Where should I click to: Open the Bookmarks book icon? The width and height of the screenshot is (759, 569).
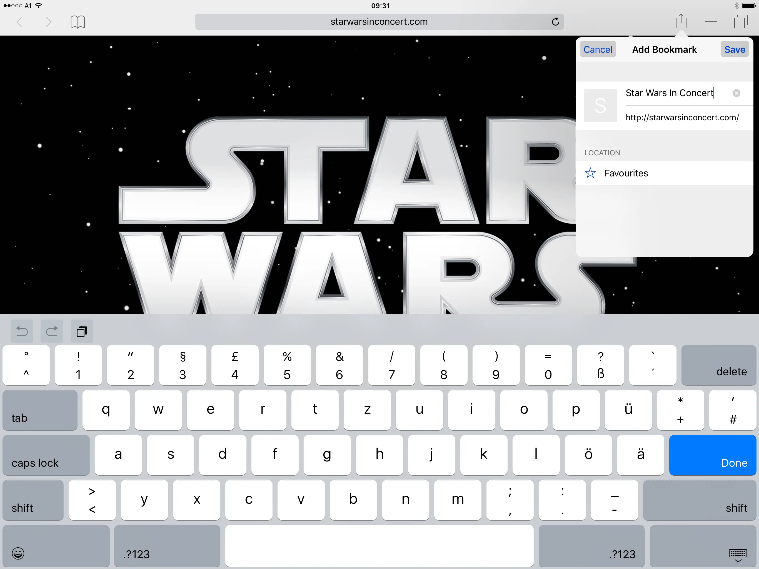click(78, 22)
